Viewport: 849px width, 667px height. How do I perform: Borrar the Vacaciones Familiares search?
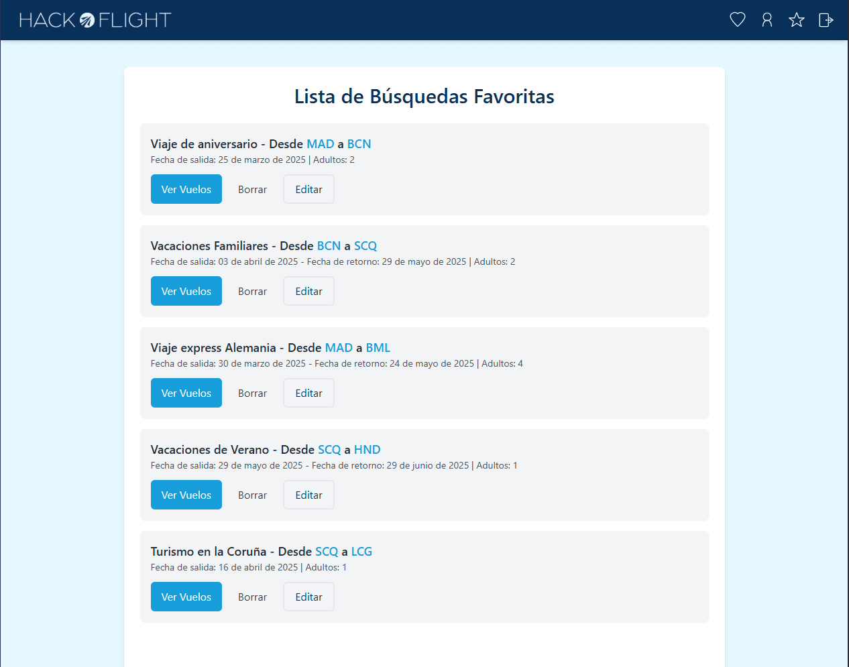[252, 291]
